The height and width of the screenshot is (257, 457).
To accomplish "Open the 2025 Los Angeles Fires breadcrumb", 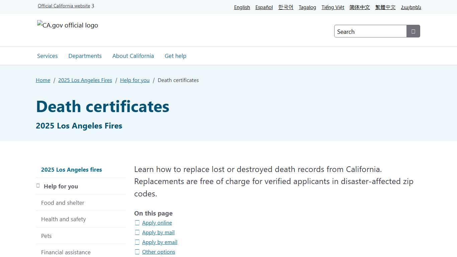I will 85,80.
